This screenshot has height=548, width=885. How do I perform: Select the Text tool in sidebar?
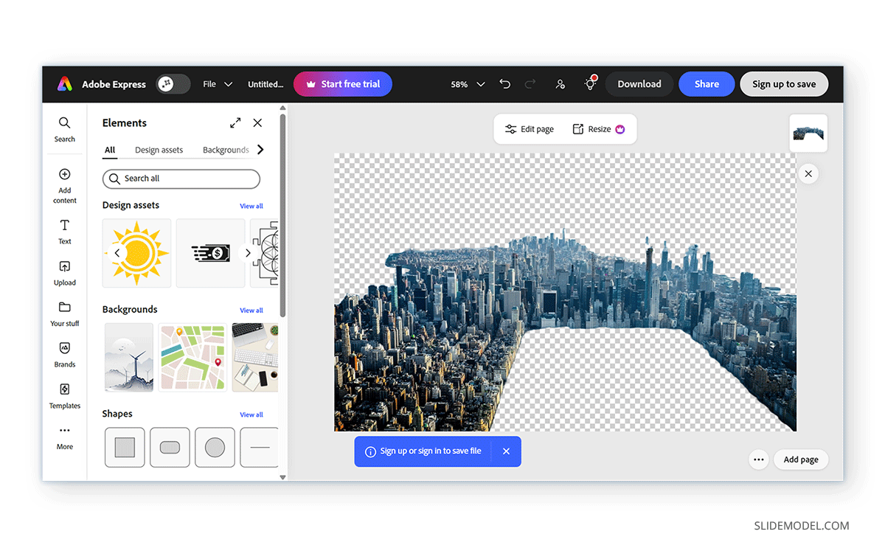[x=65, y=231]
